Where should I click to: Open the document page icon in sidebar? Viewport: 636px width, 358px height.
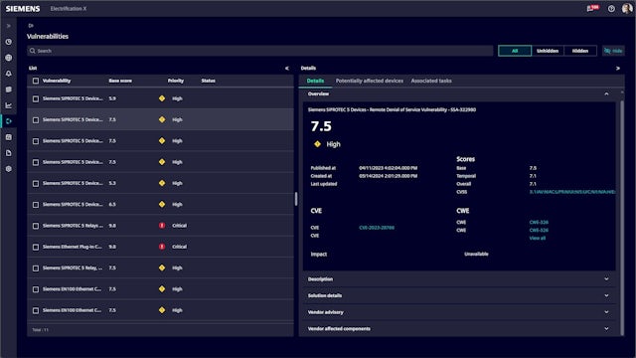9,153
